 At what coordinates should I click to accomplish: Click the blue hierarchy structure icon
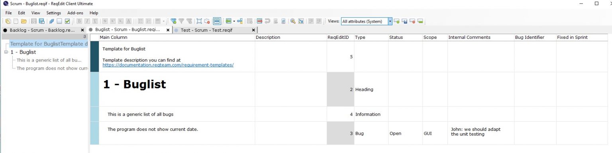pos(240,21)
